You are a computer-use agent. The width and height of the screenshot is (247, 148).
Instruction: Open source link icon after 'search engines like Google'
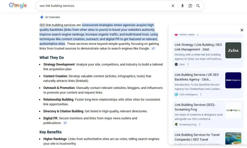pos(153,48)
